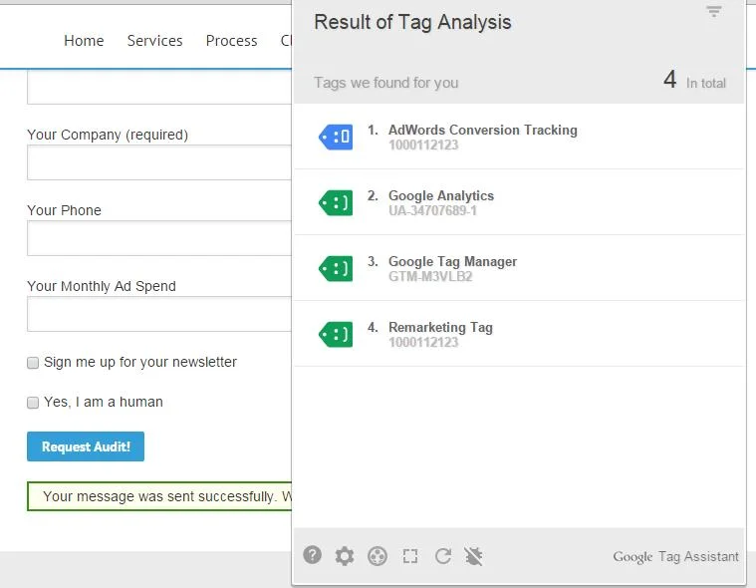Click the Result of Tag Analysis heading
Screen dimensions: 756x588
coord(412,22)
